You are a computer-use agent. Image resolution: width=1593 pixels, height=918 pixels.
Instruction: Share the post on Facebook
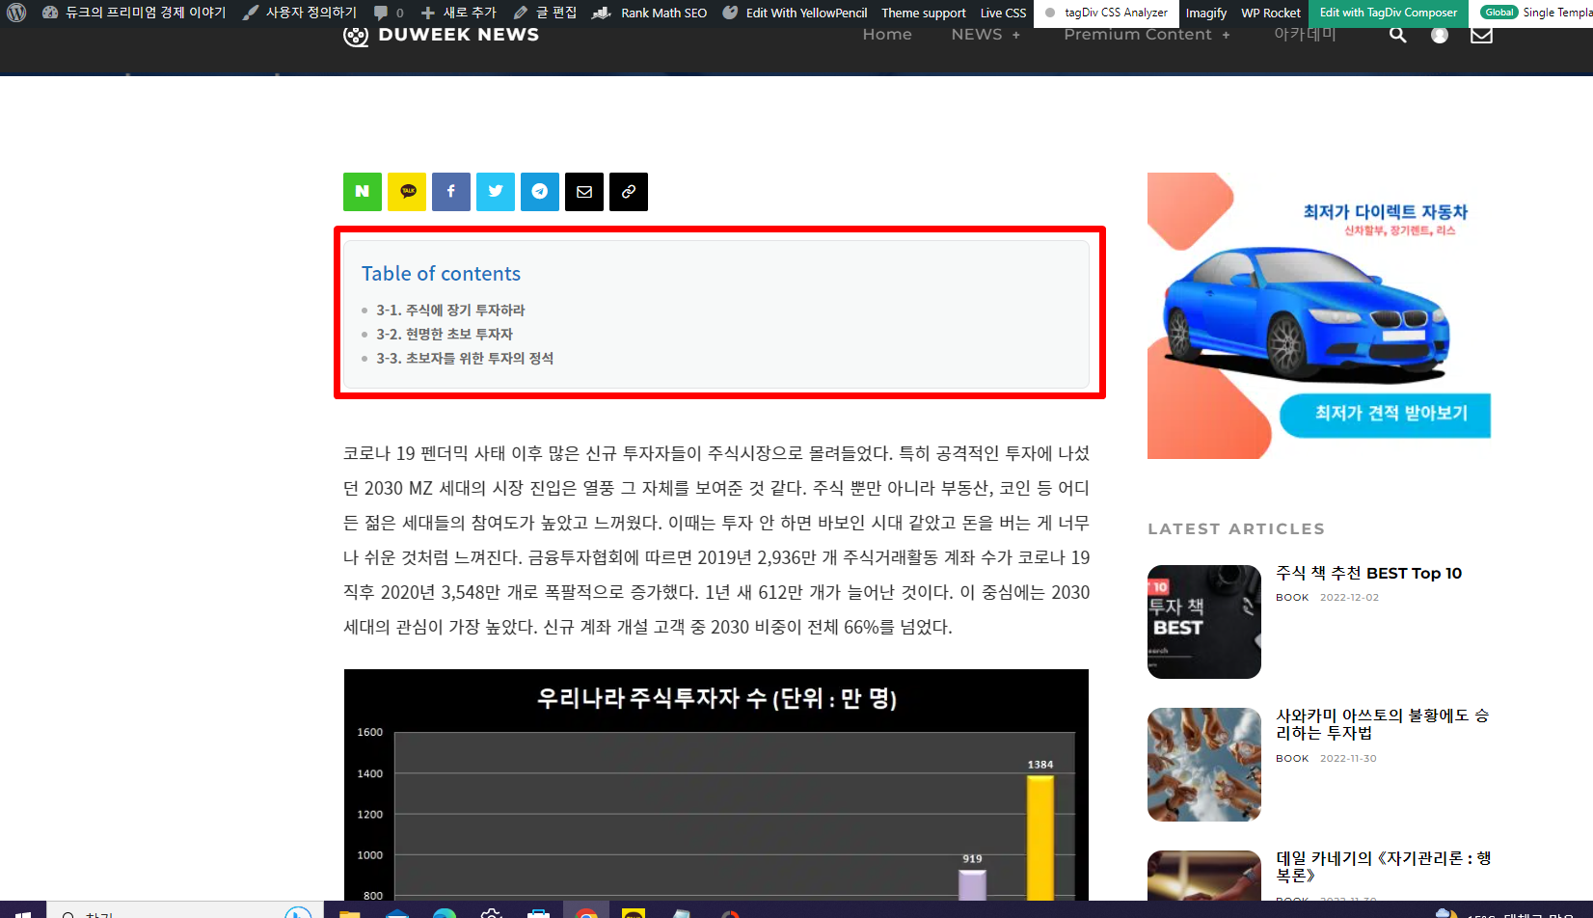point(451,192)
